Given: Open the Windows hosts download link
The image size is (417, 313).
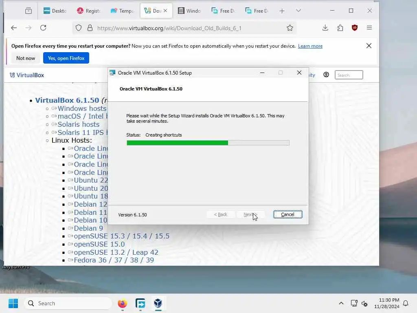Looking at the screenshot, I should pyautogui.click(x=82, y=108).
